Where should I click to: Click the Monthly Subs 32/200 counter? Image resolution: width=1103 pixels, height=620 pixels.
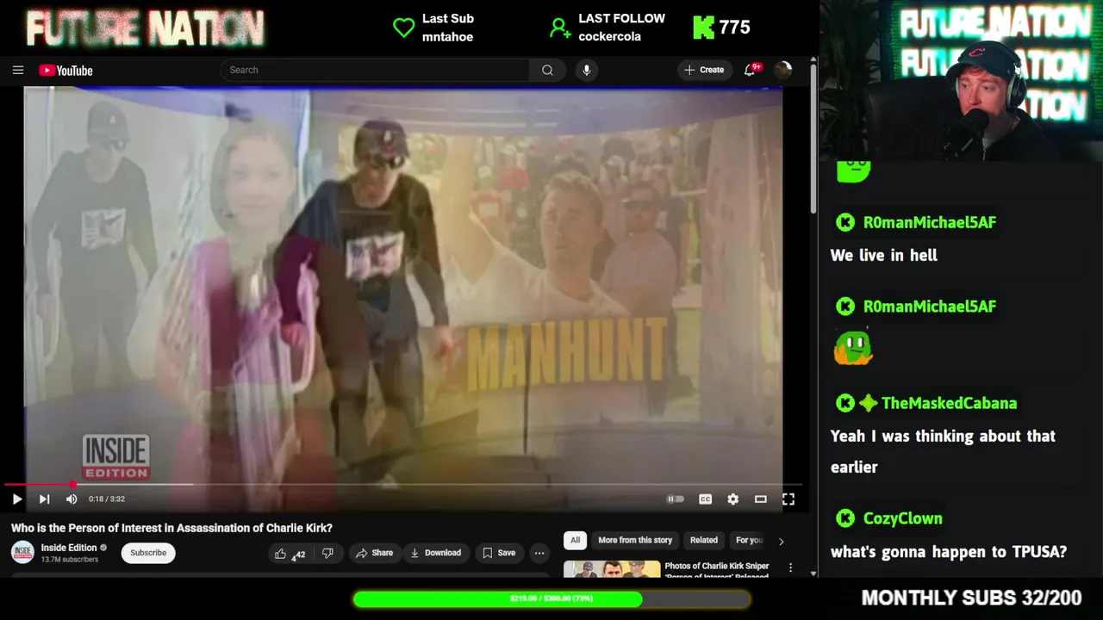[971, 598]
